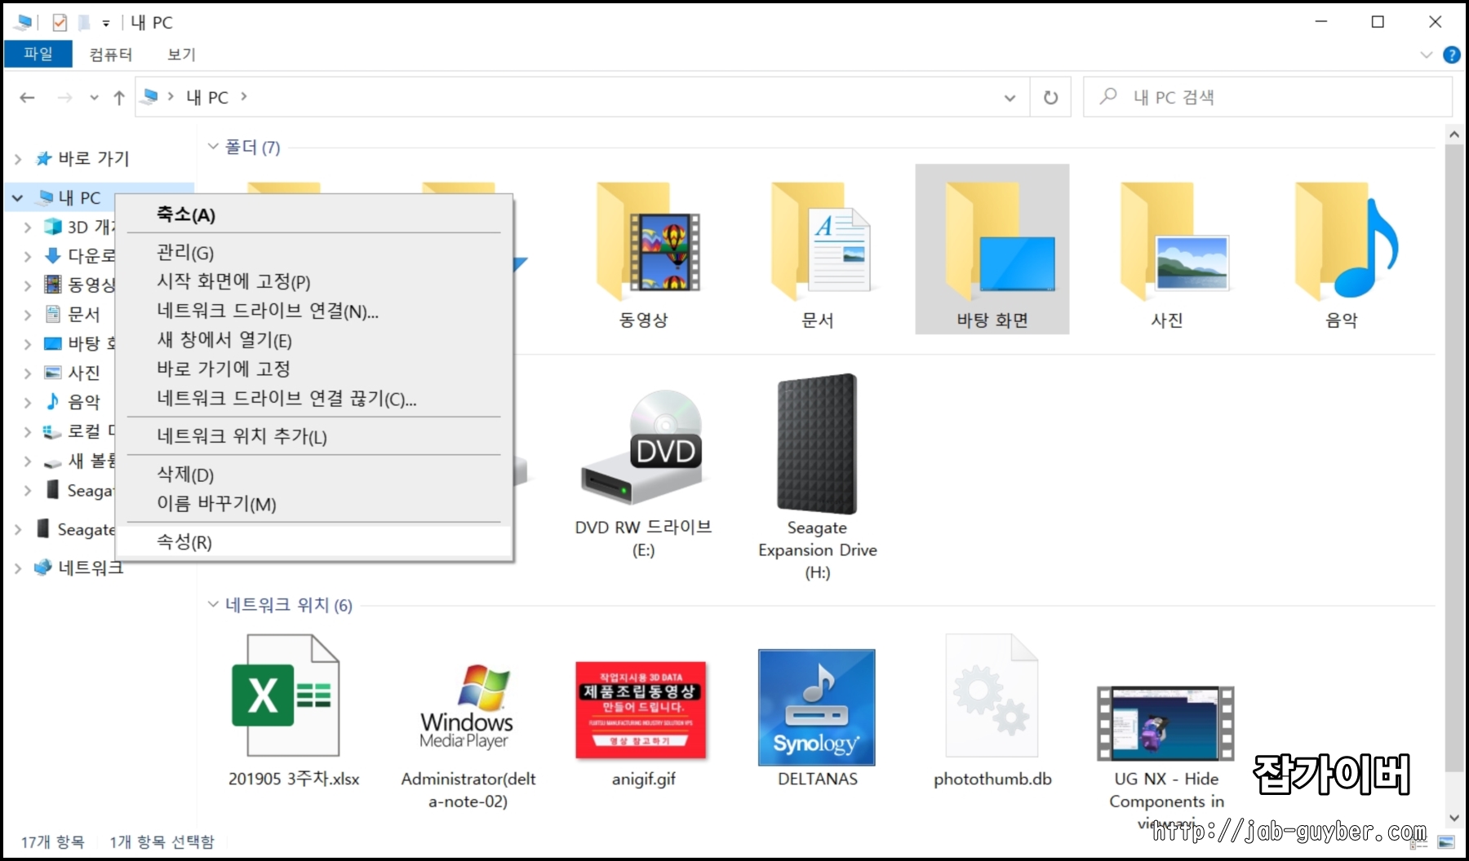Open the address bar dropdown arrow

(x=1010, y=97)
